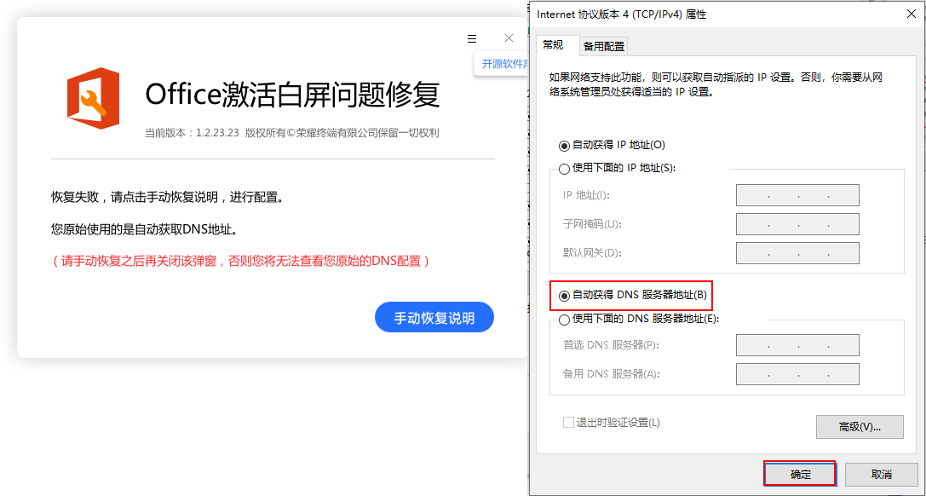Close the Office激活白屏问题修复 window

point(509,37)
